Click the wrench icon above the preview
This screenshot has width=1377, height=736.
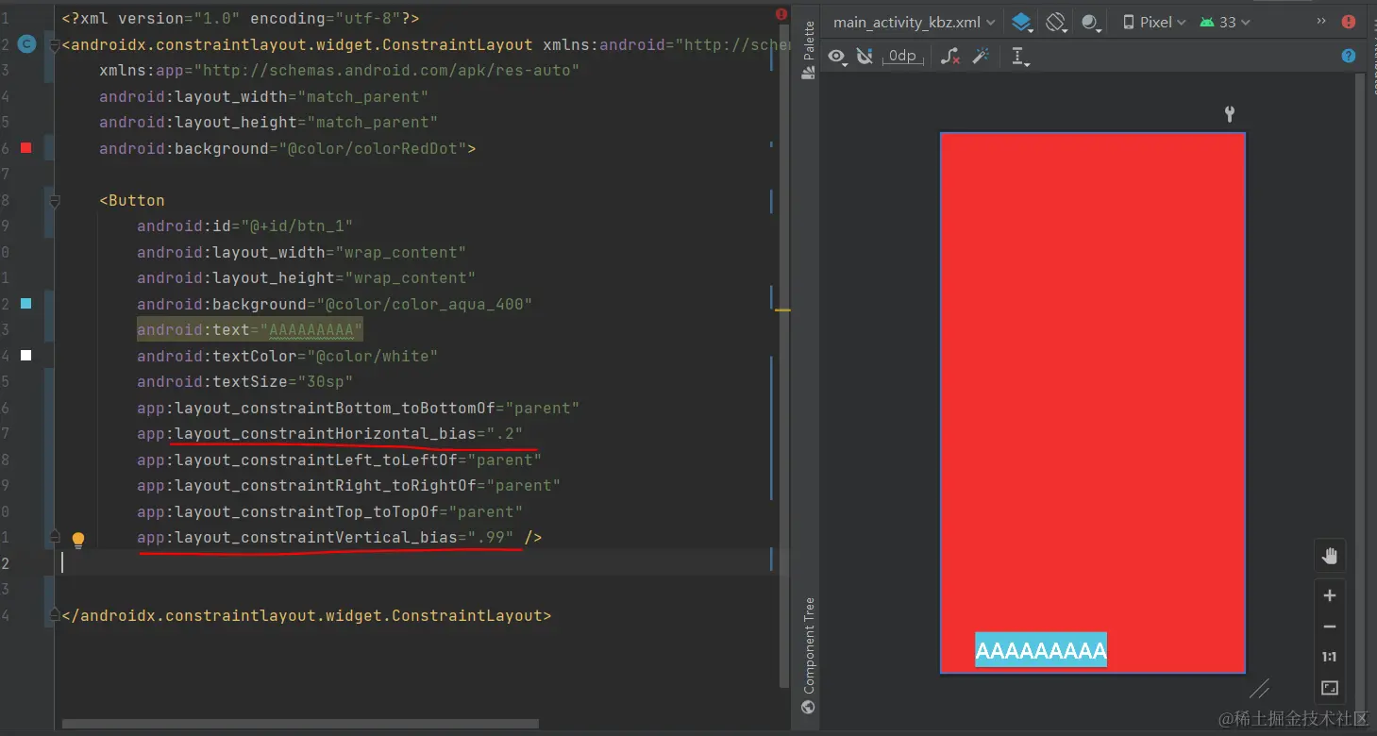pos(1229,114)
